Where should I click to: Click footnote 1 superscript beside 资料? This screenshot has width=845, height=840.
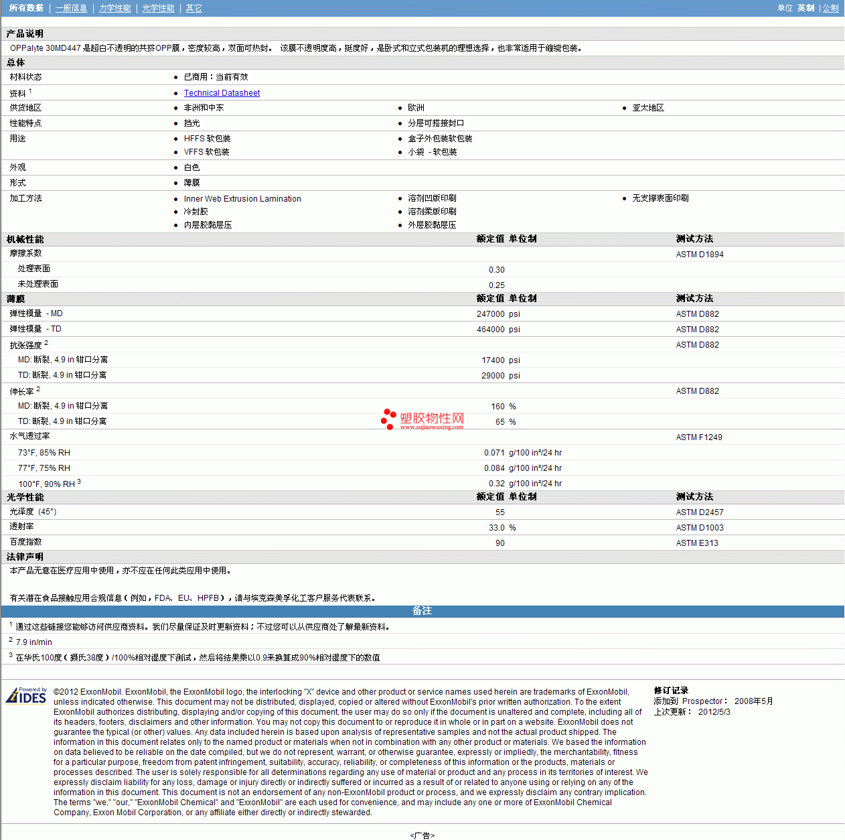point(30,90)
